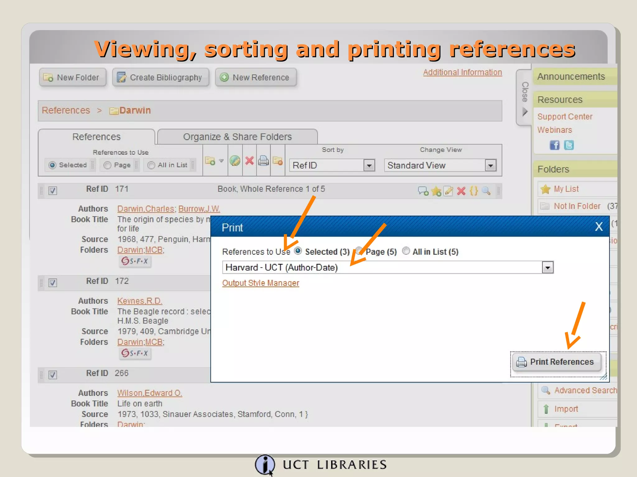Click the edit pencil icon for reference 171

[448, 191]
